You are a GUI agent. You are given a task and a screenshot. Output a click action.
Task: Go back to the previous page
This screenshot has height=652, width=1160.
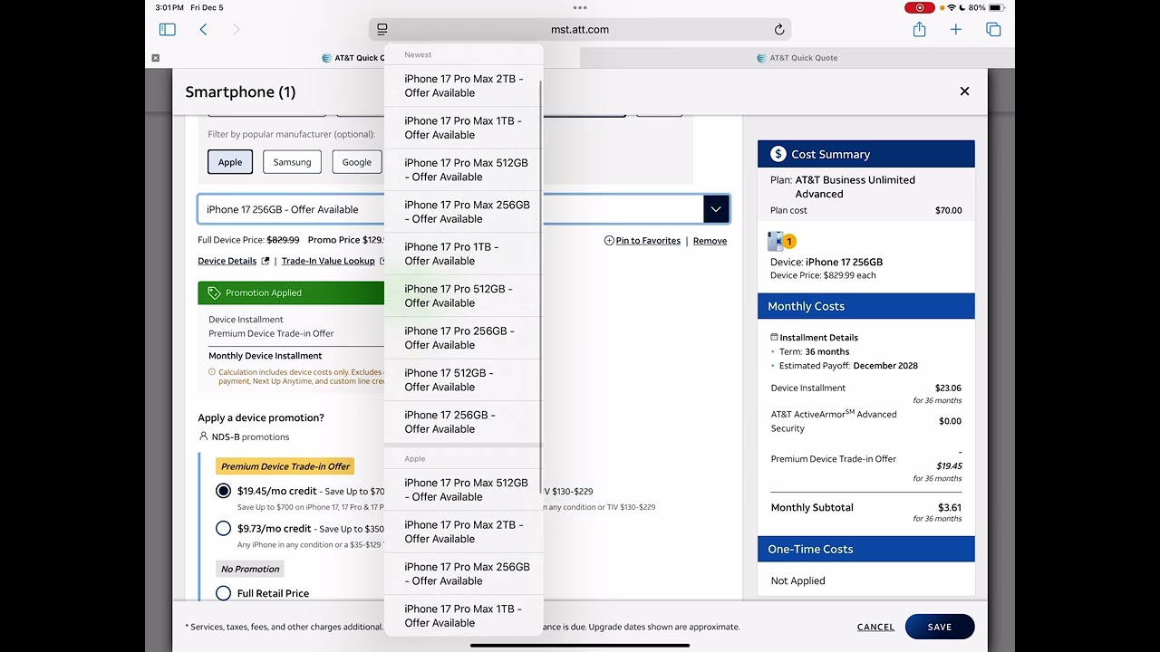pyautogui.click(x=203, y=30)
